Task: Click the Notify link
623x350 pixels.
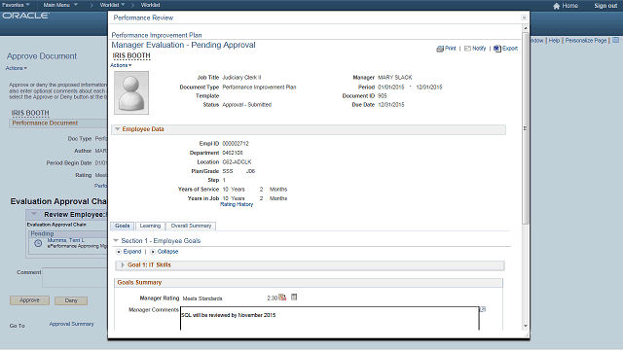Action: click(x=479, y=48)
